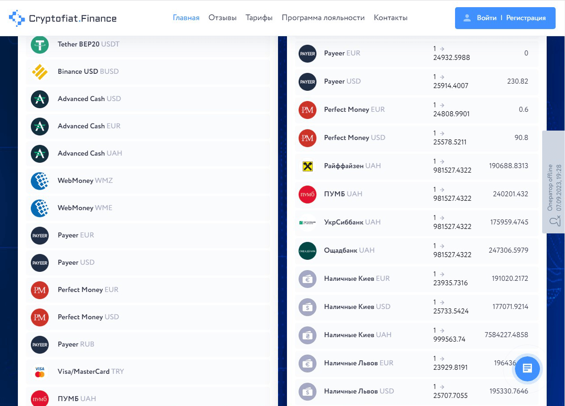This screenshot has width=565, height=406.
Task: Click the Payeer USD icon in left list
Action: [40, 262]
